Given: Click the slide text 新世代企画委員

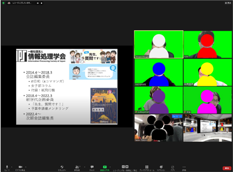Looking at the screenshot, I should (40, 99).
